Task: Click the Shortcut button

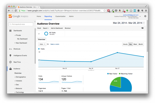Action: (x=68, y=28)
